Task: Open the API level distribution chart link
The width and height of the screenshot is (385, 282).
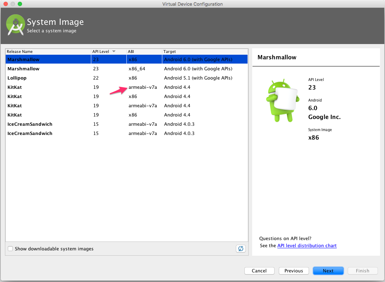Action: (307, 246)
